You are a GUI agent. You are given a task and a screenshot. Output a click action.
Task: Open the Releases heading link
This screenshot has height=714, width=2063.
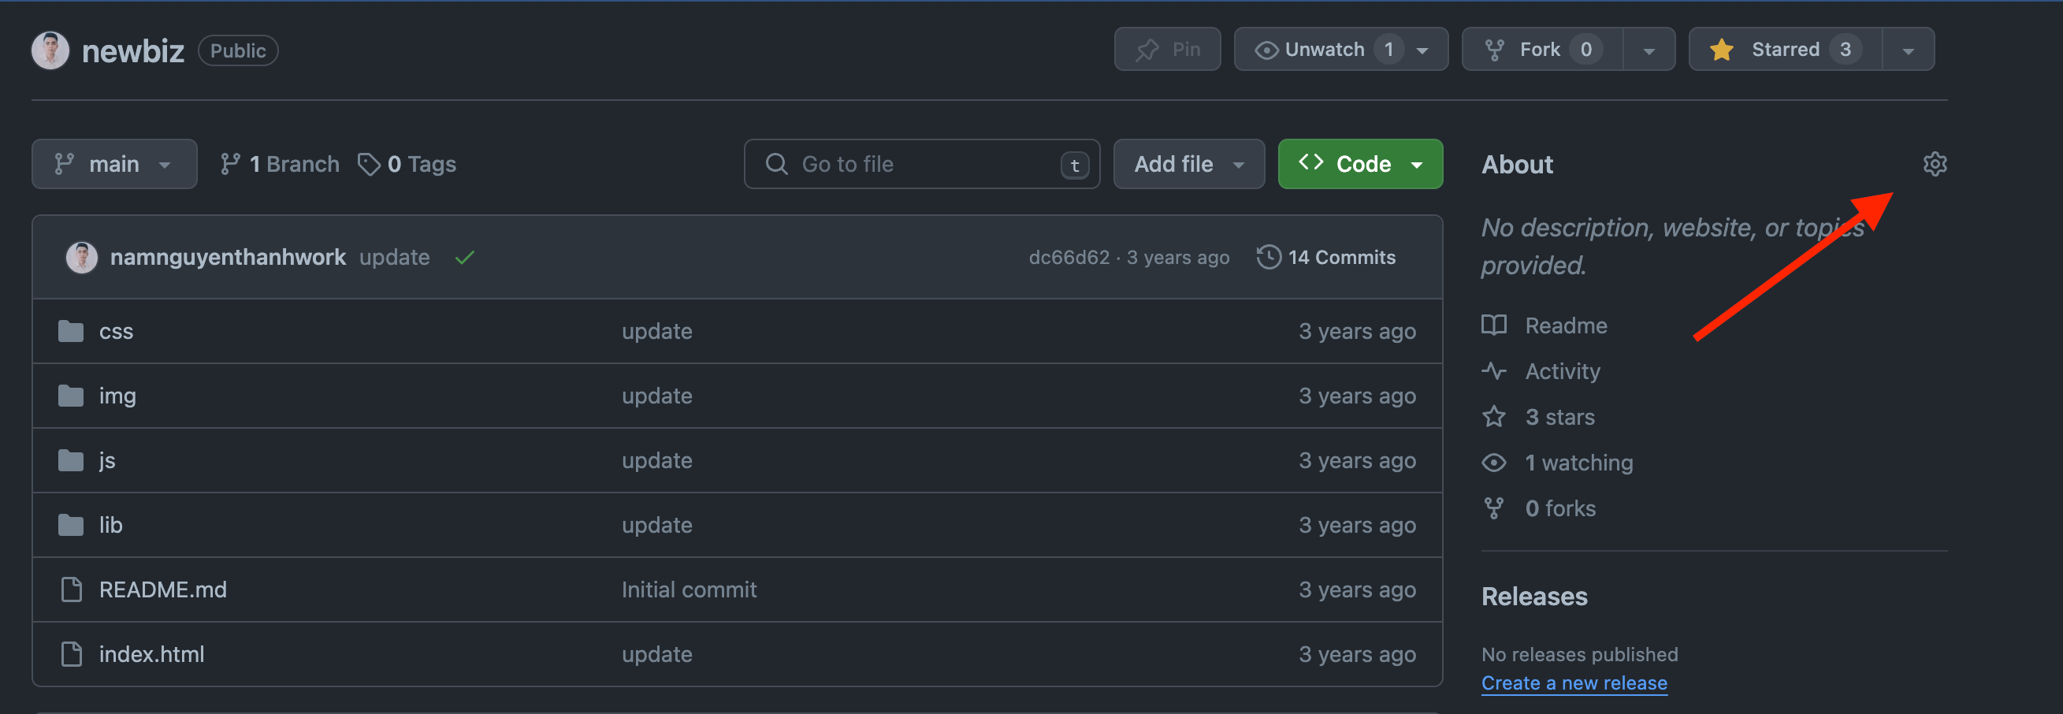(x=1534, y=597)
